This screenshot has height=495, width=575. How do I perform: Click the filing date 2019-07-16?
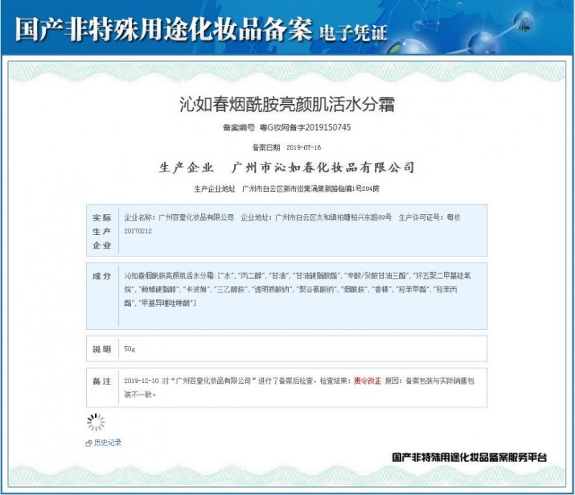point(303,148)
